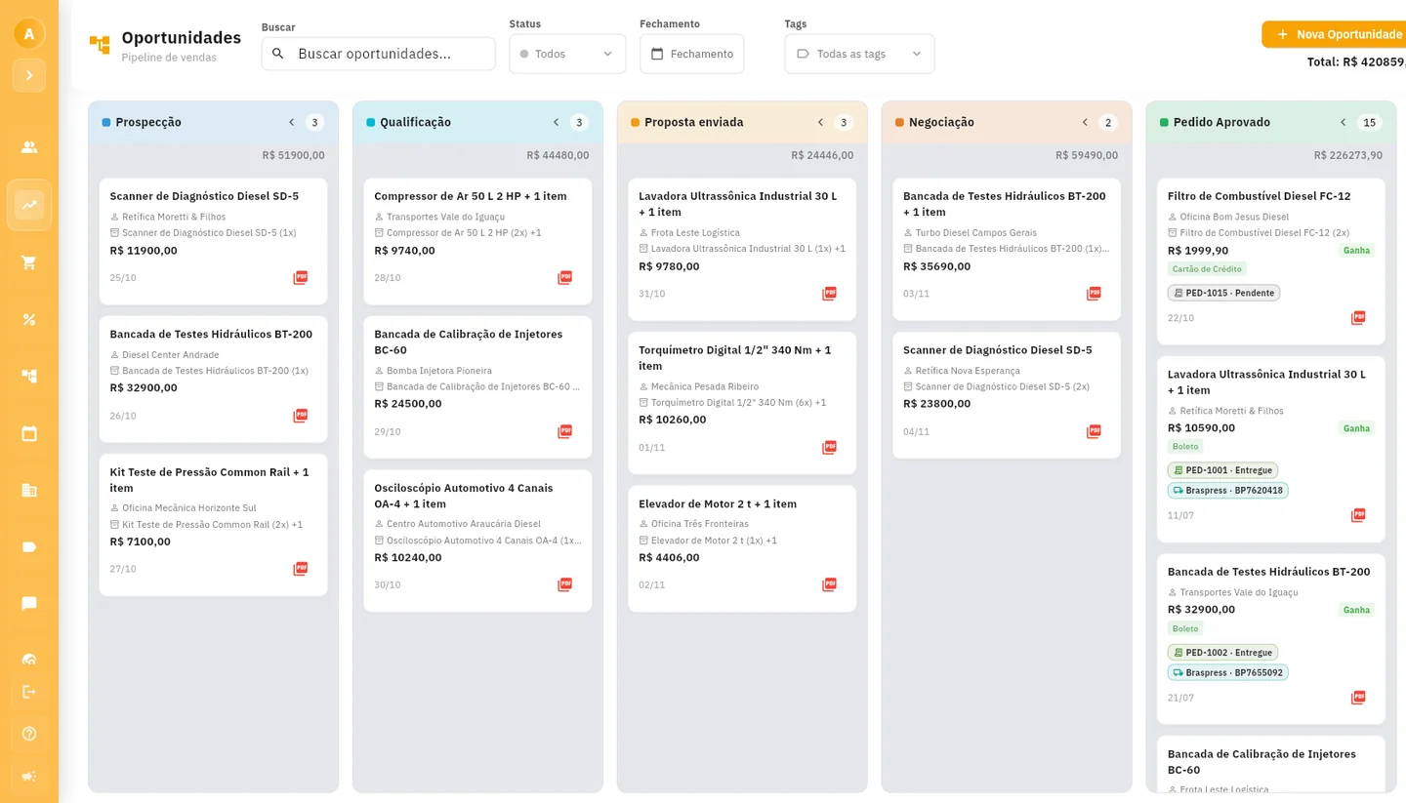The height and width of the screenshot is (803, 1406).
Task: Click Bomba Injetora Pioneira customer name
Action: point(439,371)
